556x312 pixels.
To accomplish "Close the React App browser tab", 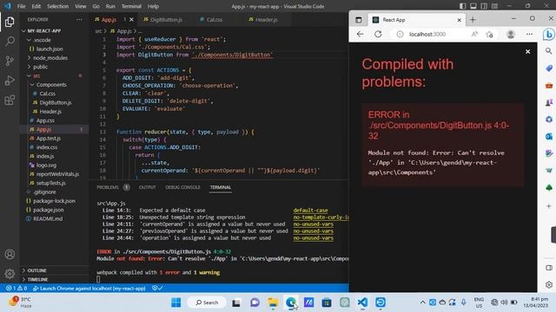I will (460, 20).
